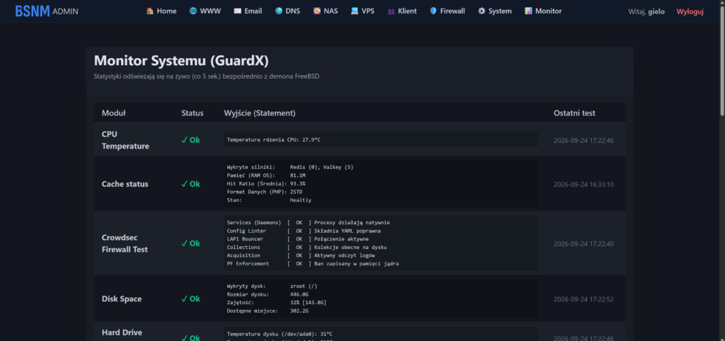Open the VPS menu item
Image resolution: width=725 pixels, height=341 pixels.
(363, 11)
